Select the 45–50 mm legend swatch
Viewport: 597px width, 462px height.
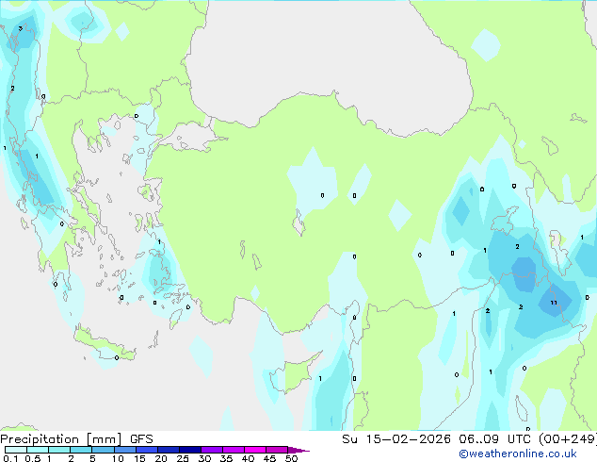tap(277, 450)
